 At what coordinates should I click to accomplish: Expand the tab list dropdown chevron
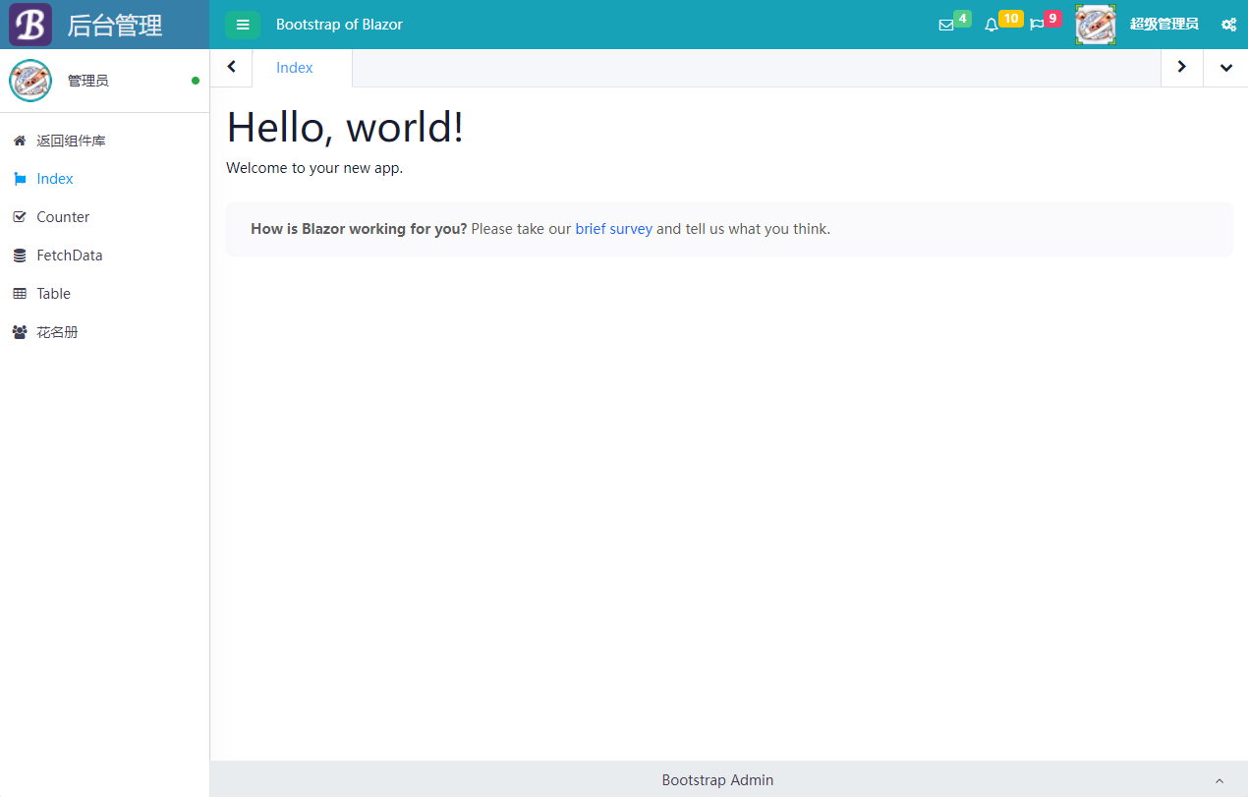[x=1225, y=68]
